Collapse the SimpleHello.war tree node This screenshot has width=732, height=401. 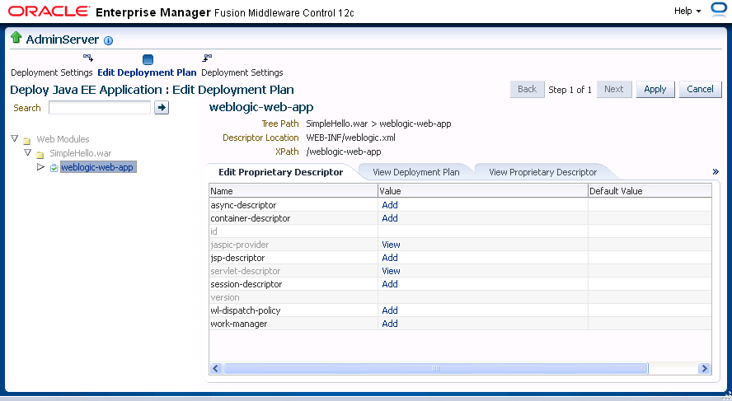[27, 152]
